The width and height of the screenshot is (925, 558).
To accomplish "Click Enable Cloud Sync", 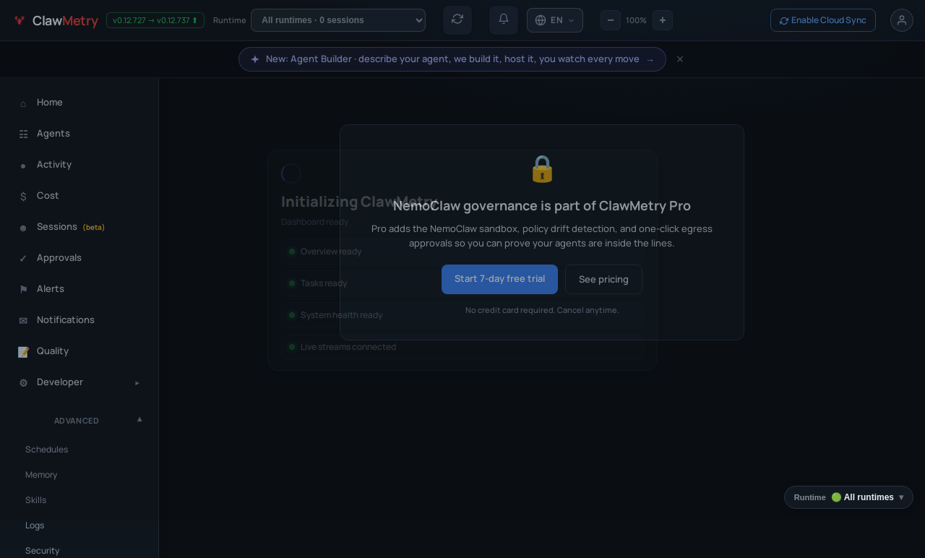I will [823, 20].
